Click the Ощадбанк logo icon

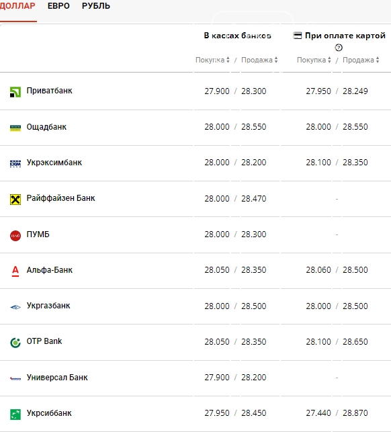pyautogui.click(x=15, y=128)
